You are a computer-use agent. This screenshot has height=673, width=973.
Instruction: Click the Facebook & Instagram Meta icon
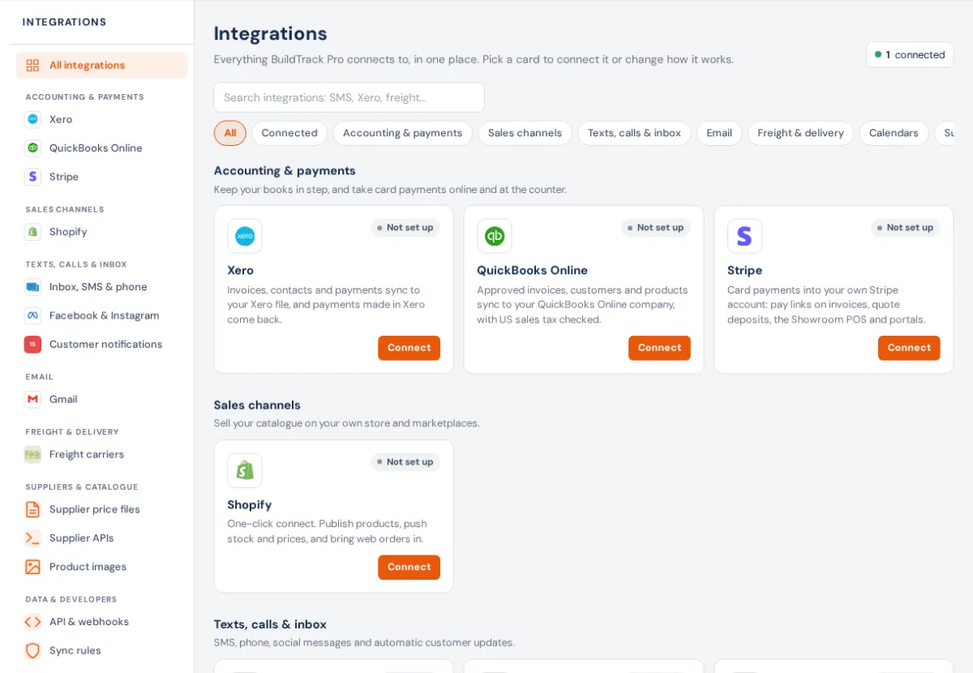32,315
